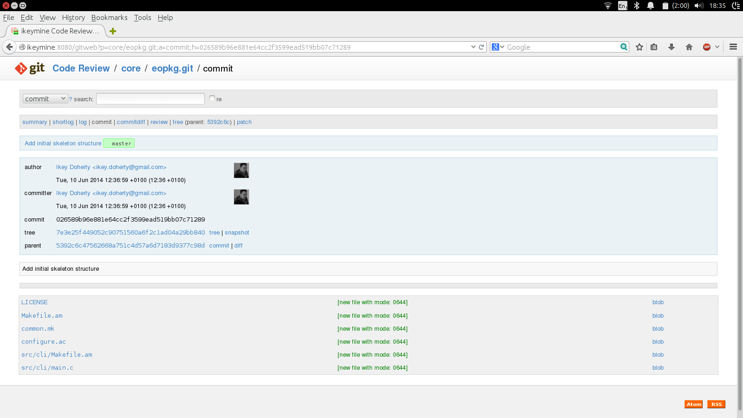The height and width of the screenshot is (418, 743).
Task: Go to the home page icon
Action: 689,47
